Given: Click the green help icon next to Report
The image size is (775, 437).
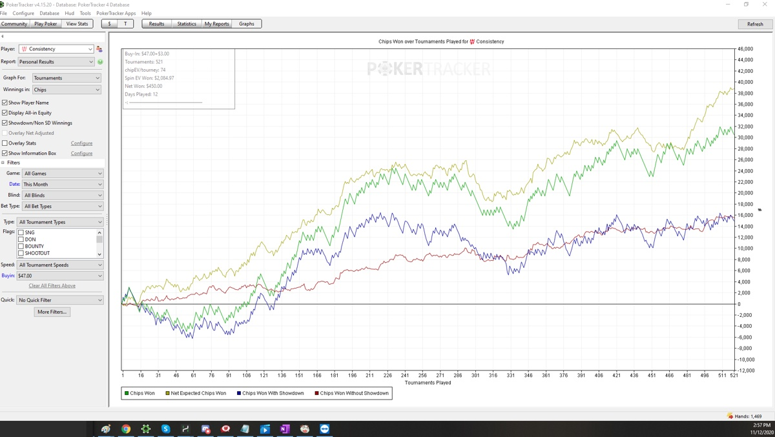Looking at the screenshot, I should [x=100, y=62].
